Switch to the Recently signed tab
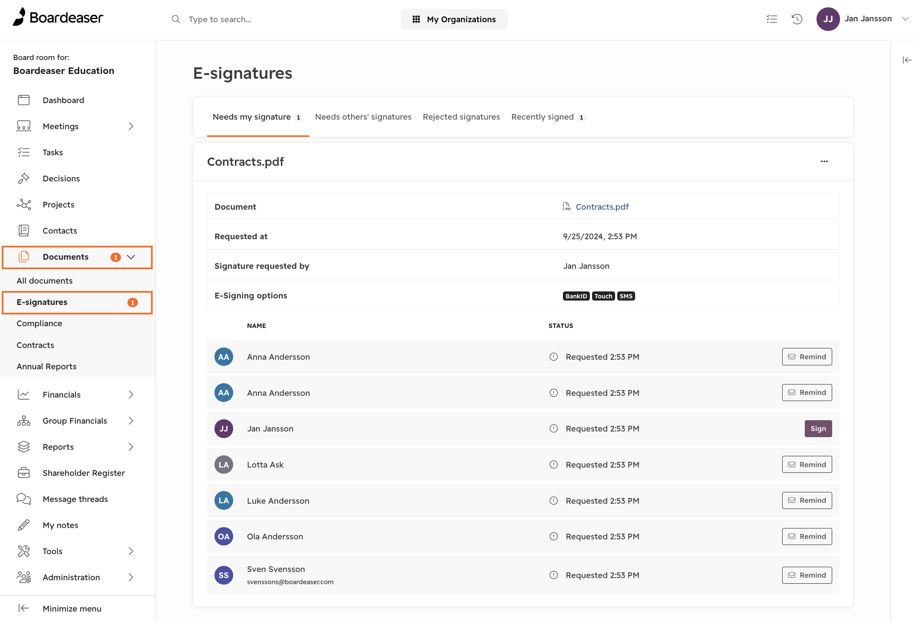This screenshot has height=622, width=917. point(549,117)
